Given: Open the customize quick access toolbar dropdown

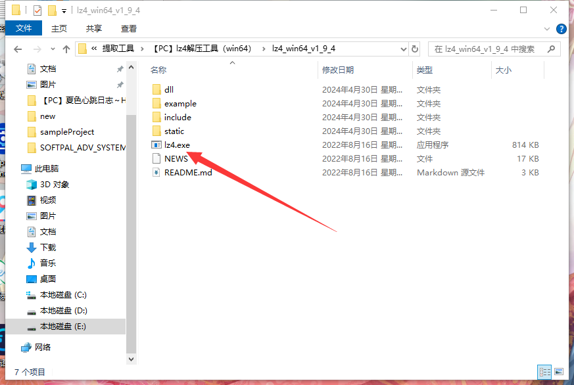Looking at the screenshot, I should [64, 11].
